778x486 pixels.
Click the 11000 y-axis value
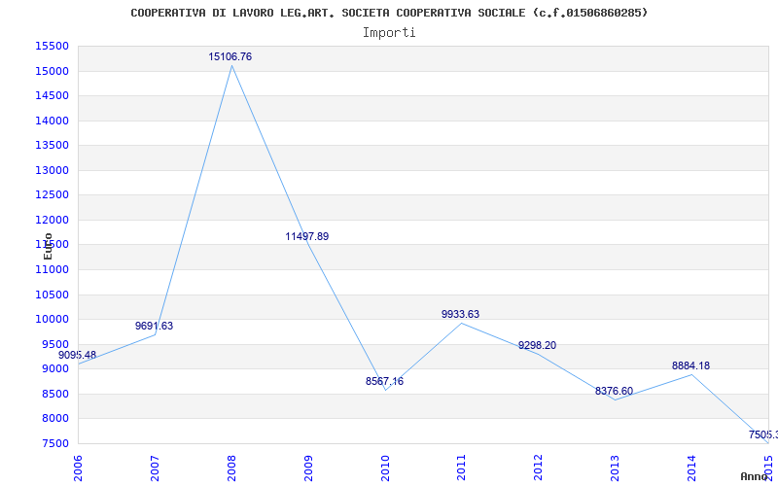coord(52,269)
